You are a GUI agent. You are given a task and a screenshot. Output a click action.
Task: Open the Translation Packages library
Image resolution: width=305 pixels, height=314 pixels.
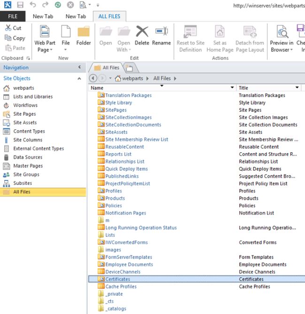coord(128,95)
